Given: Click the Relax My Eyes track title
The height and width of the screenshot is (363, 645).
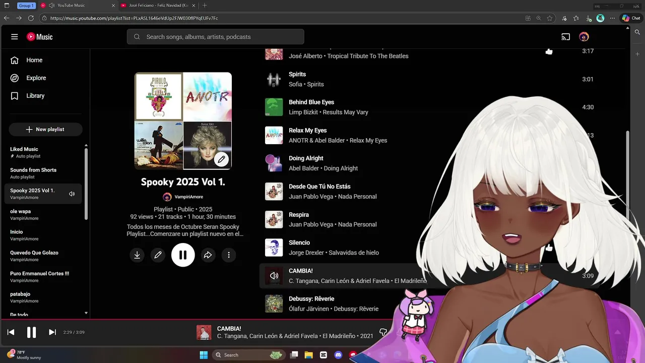Looking at the screenshot, I should point(308,131).
